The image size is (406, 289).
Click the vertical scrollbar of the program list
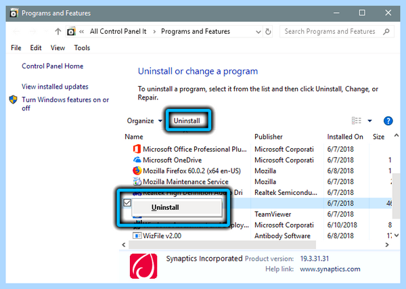396,196
